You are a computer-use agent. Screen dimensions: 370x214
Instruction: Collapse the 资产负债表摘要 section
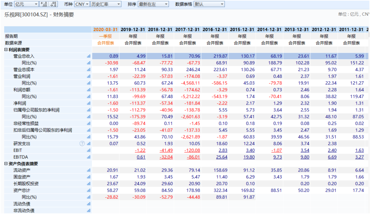point(6,164)
